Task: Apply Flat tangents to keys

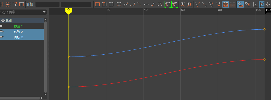Action: tap(146, 4)
